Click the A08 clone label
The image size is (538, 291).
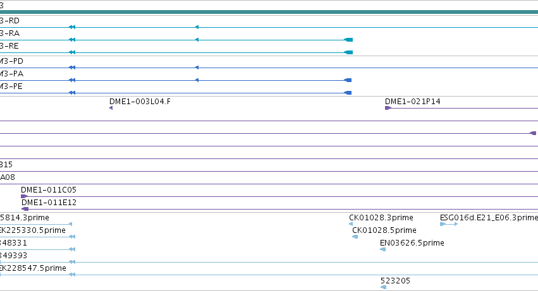8,177
